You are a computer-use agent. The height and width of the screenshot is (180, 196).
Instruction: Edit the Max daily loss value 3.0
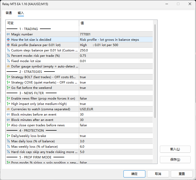116,141
